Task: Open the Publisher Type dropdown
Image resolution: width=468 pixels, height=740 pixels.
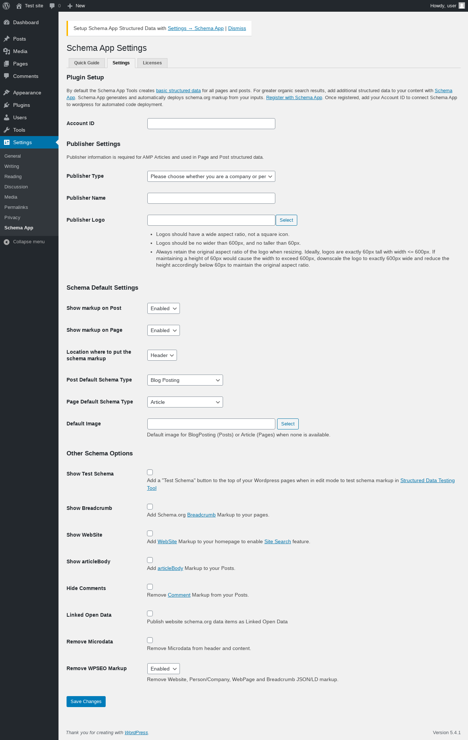Action: (211, 176)
